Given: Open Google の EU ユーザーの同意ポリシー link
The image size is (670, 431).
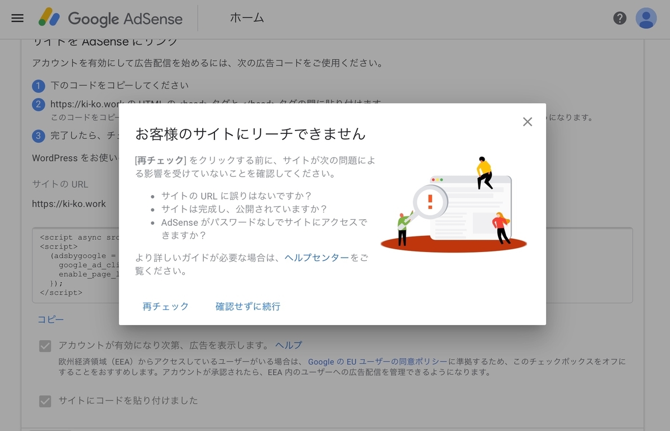Looking at the screenshot, I should tap(377, 361).
